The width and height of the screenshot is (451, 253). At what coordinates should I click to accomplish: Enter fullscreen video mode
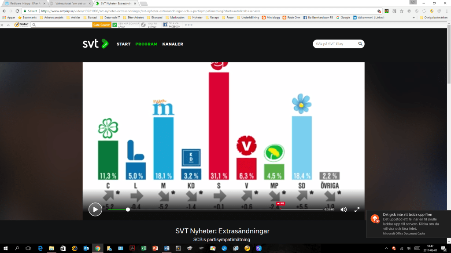pyautogui.click(x=357, y=210)
